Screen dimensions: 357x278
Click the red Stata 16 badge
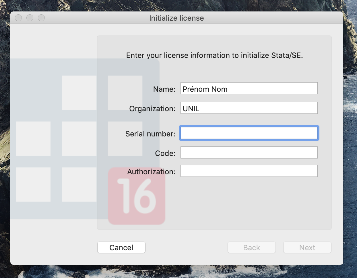click(137, 196)
